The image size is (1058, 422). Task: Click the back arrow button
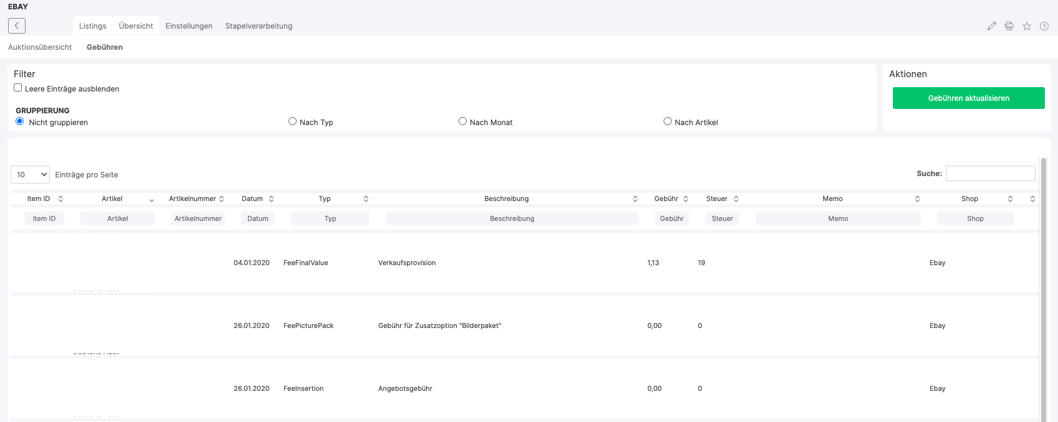tap(17, 26)
